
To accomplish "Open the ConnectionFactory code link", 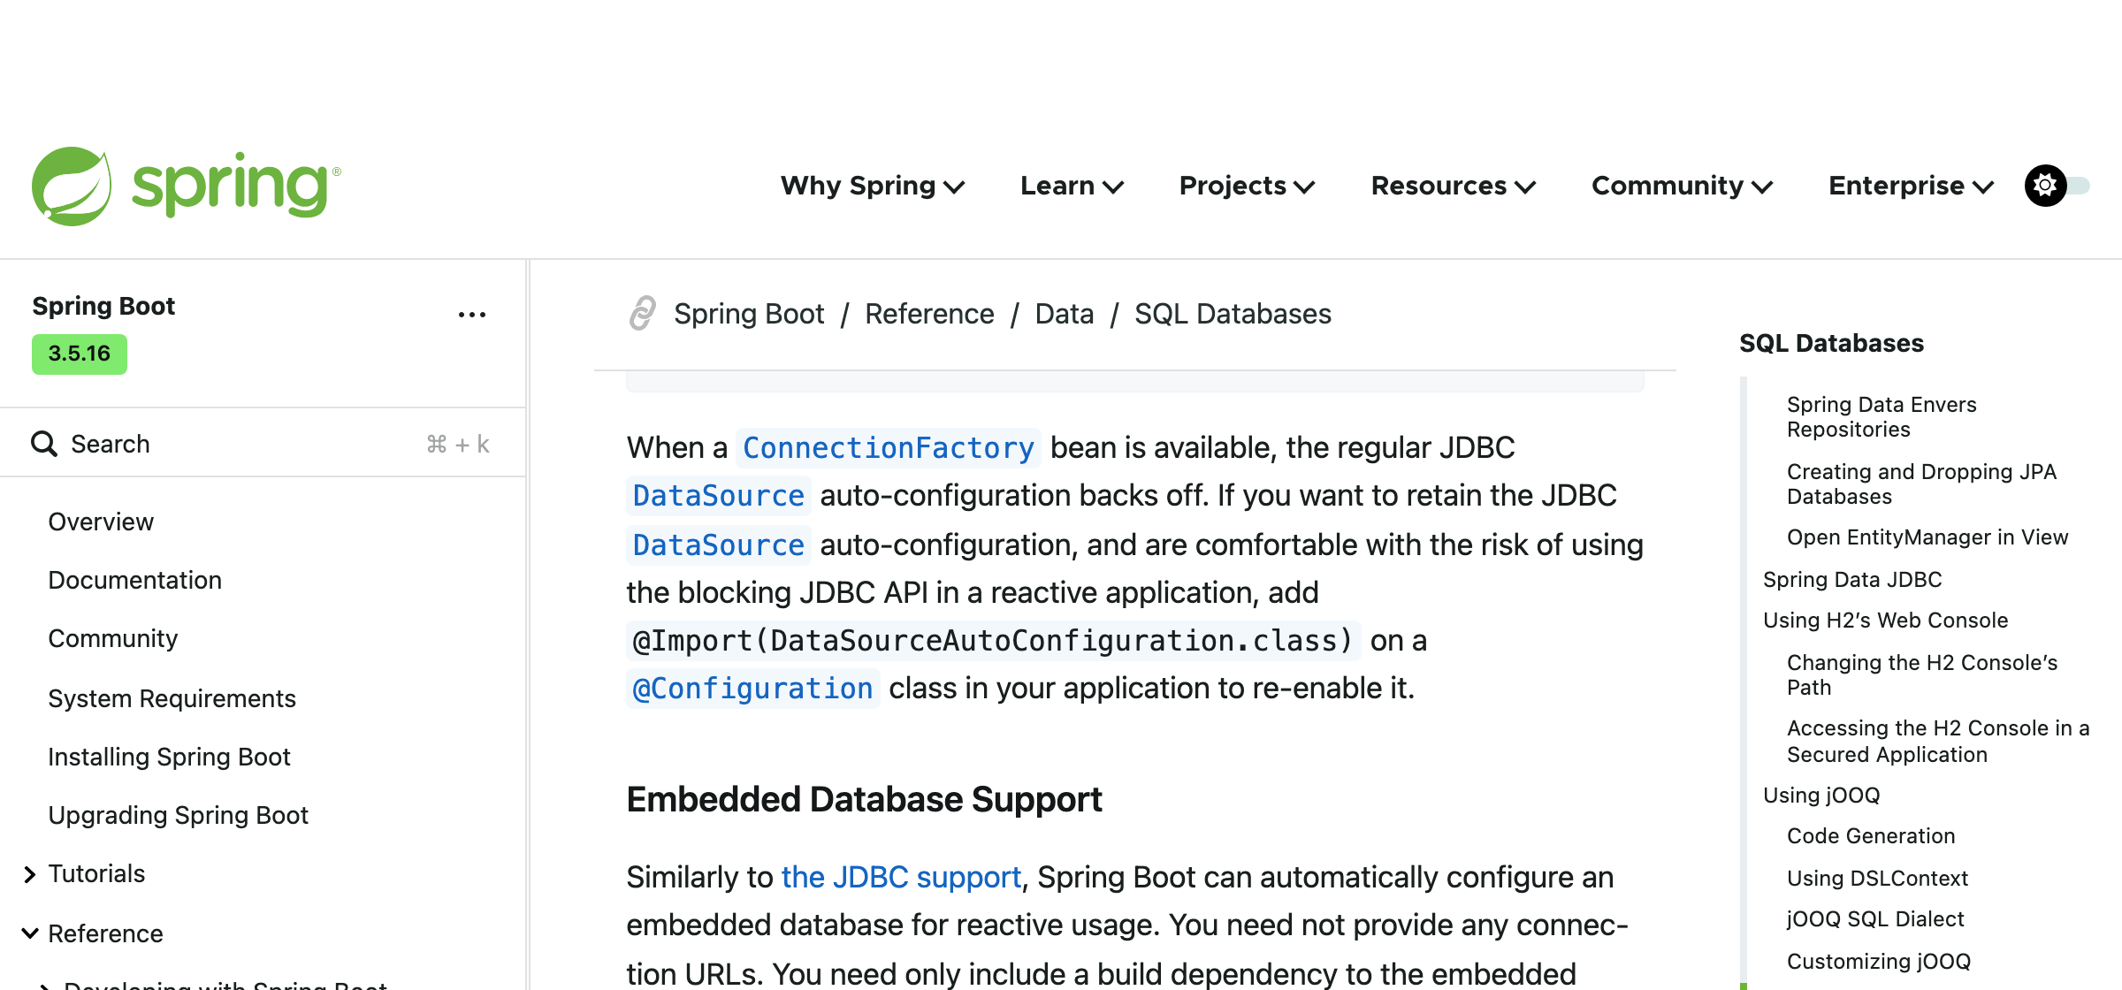I will [x=888, y=447].
